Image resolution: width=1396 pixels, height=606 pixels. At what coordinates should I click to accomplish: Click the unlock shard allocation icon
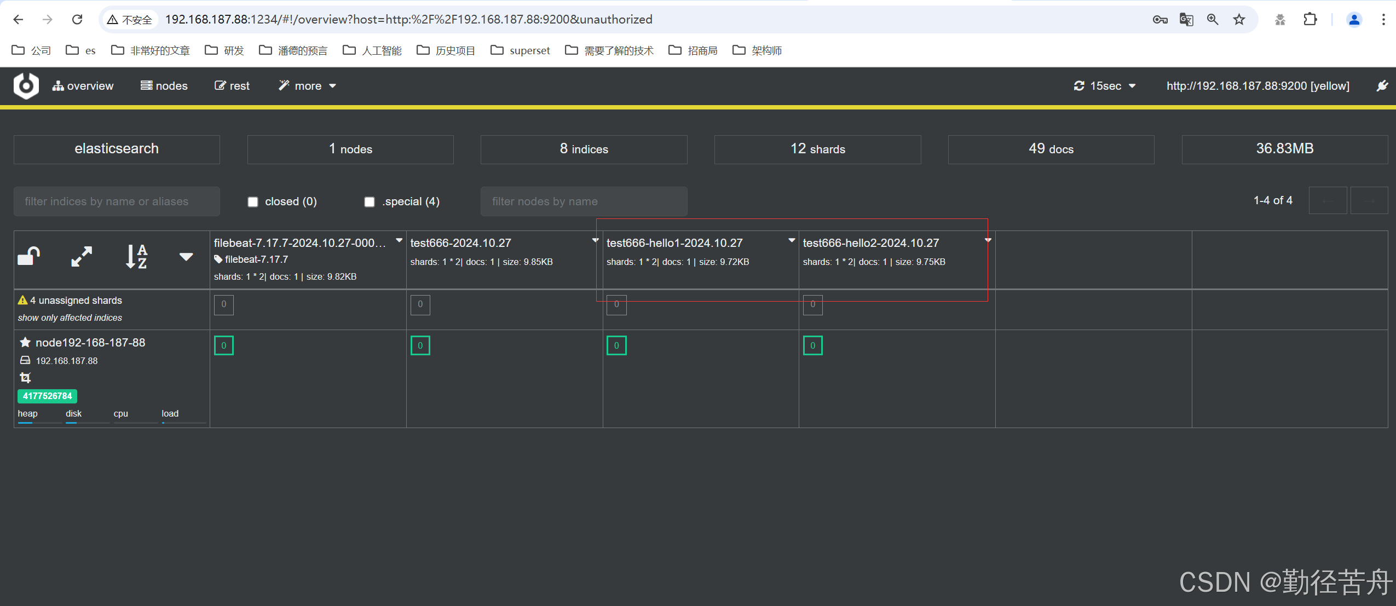point(29,256)
